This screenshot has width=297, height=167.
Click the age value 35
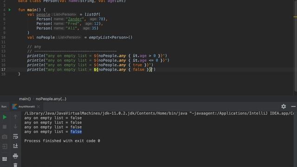[x=94, y=28]
